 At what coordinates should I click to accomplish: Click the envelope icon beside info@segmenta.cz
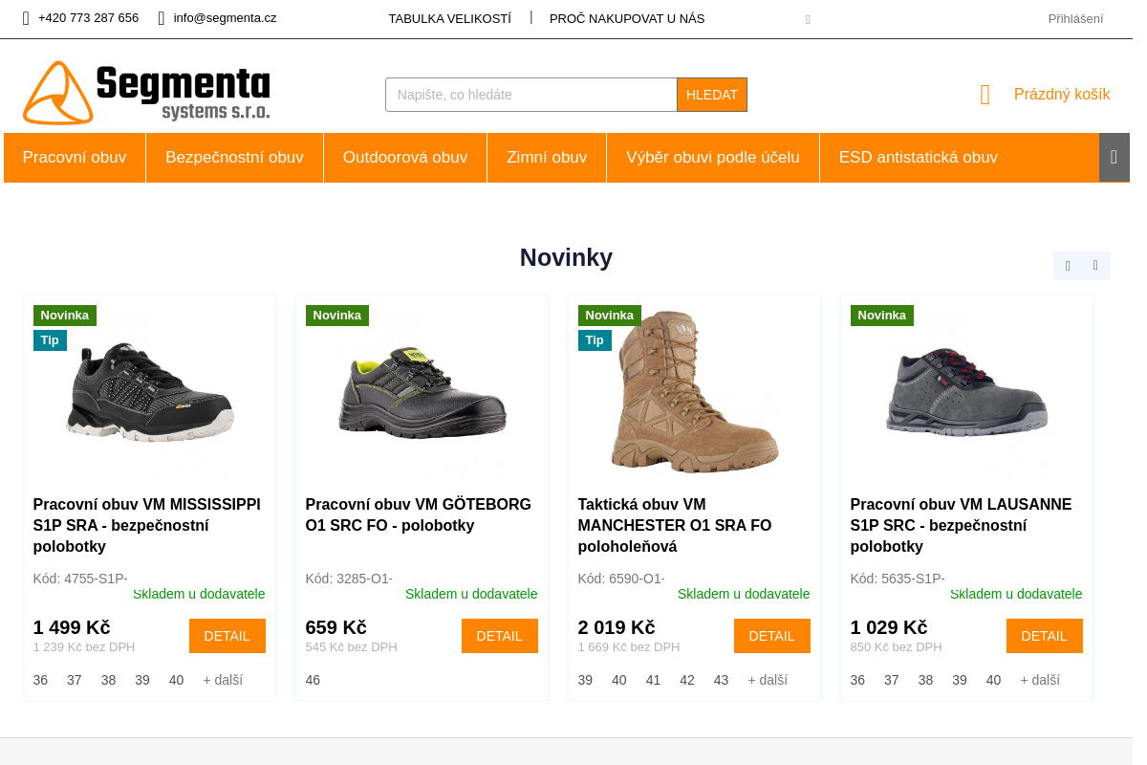click(162, 18)
